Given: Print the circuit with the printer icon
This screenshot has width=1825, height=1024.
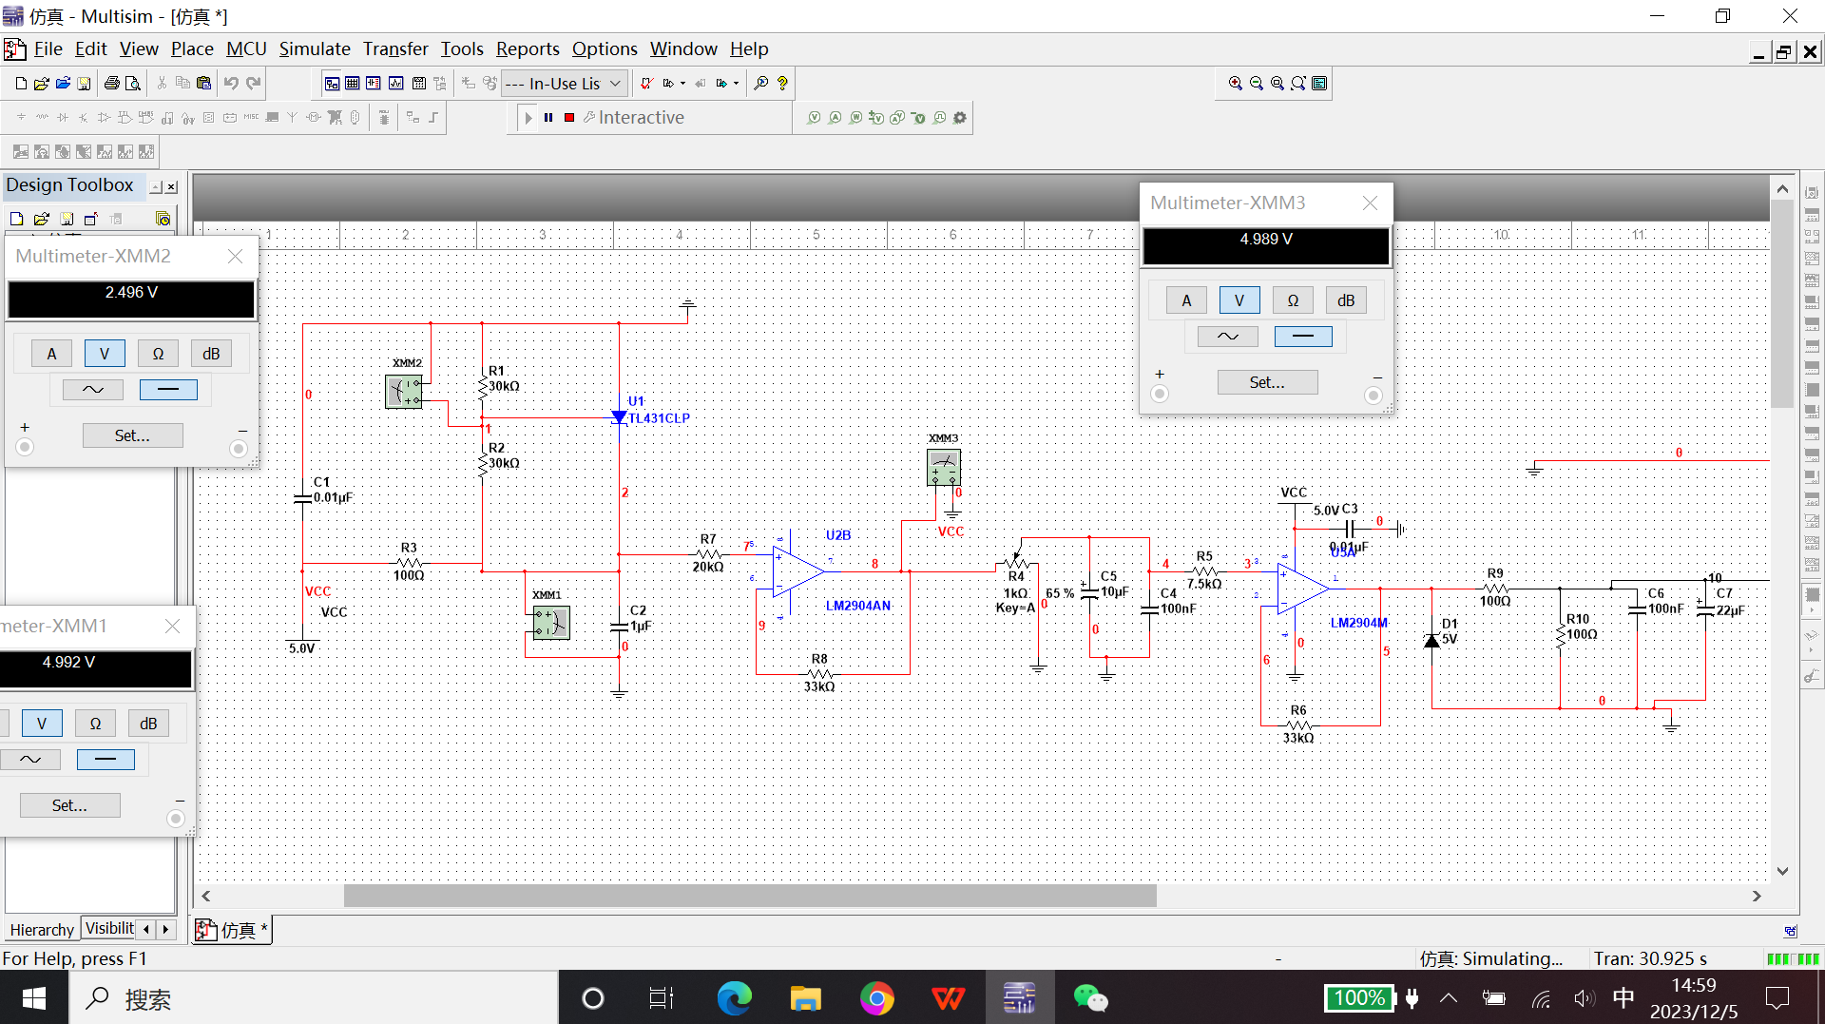Looking at the screenshot, I should click(111, 84).
